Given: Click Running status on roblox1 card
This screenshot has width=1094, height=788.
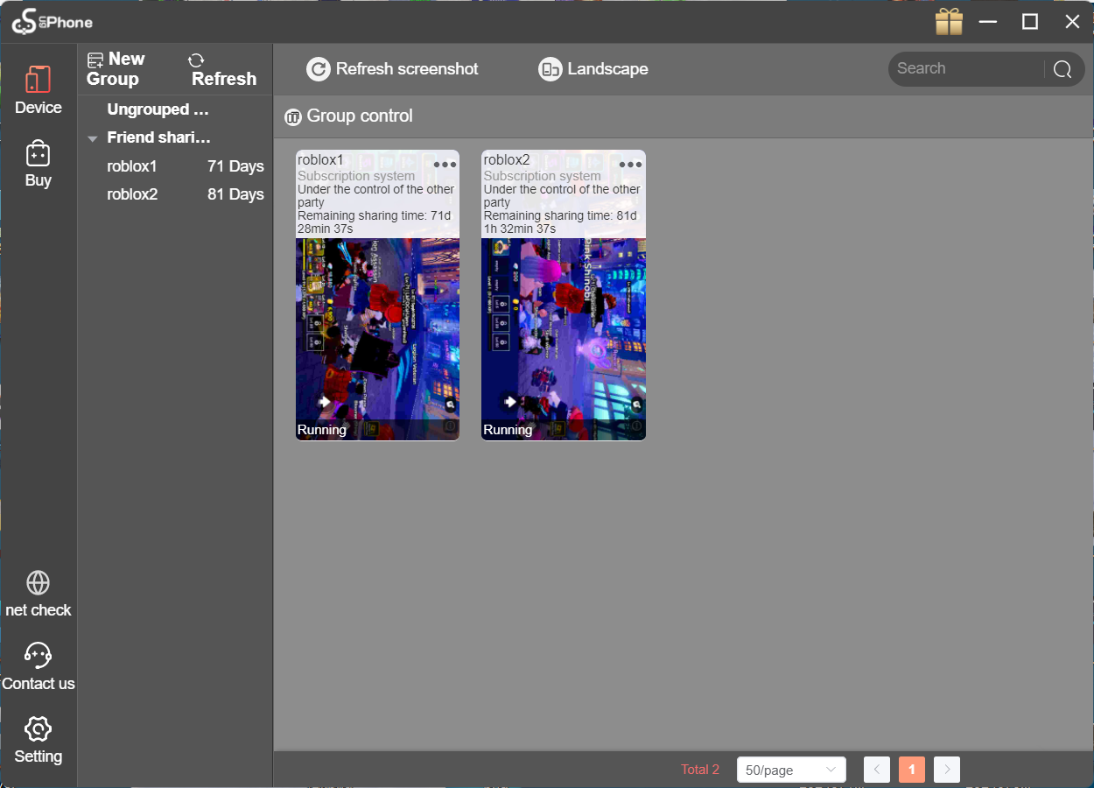Looking at the screenshot, I should (x=322, y=430).
